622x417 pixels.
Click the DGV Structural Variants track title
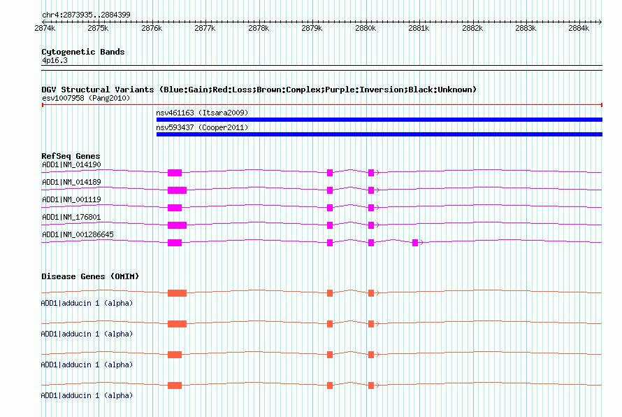[259, 90]
